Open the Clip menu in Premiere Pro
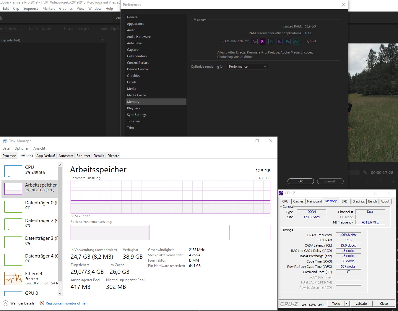398x311 pixels. (16, 9)
